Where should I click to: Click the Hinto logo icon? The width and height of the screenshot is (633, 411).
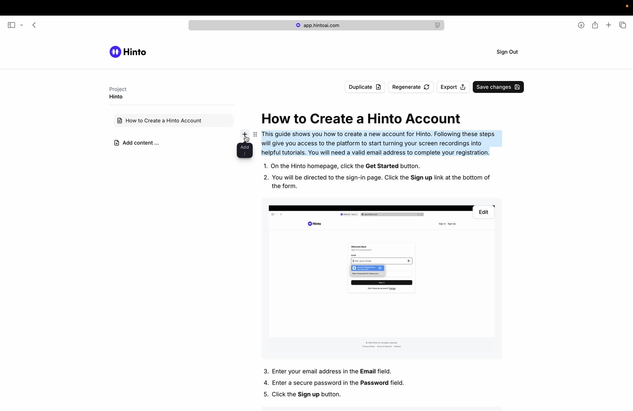[115, 52]
